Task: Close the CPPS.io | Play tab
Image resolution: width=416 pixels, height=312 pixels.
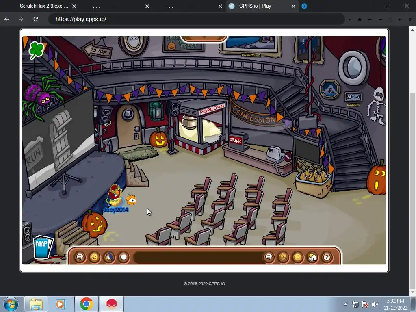Action: (x=293, y=6)
